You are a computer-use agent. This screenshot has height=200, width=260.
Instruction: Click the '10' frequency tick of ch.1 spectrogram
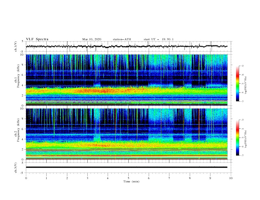coord(22,55)
